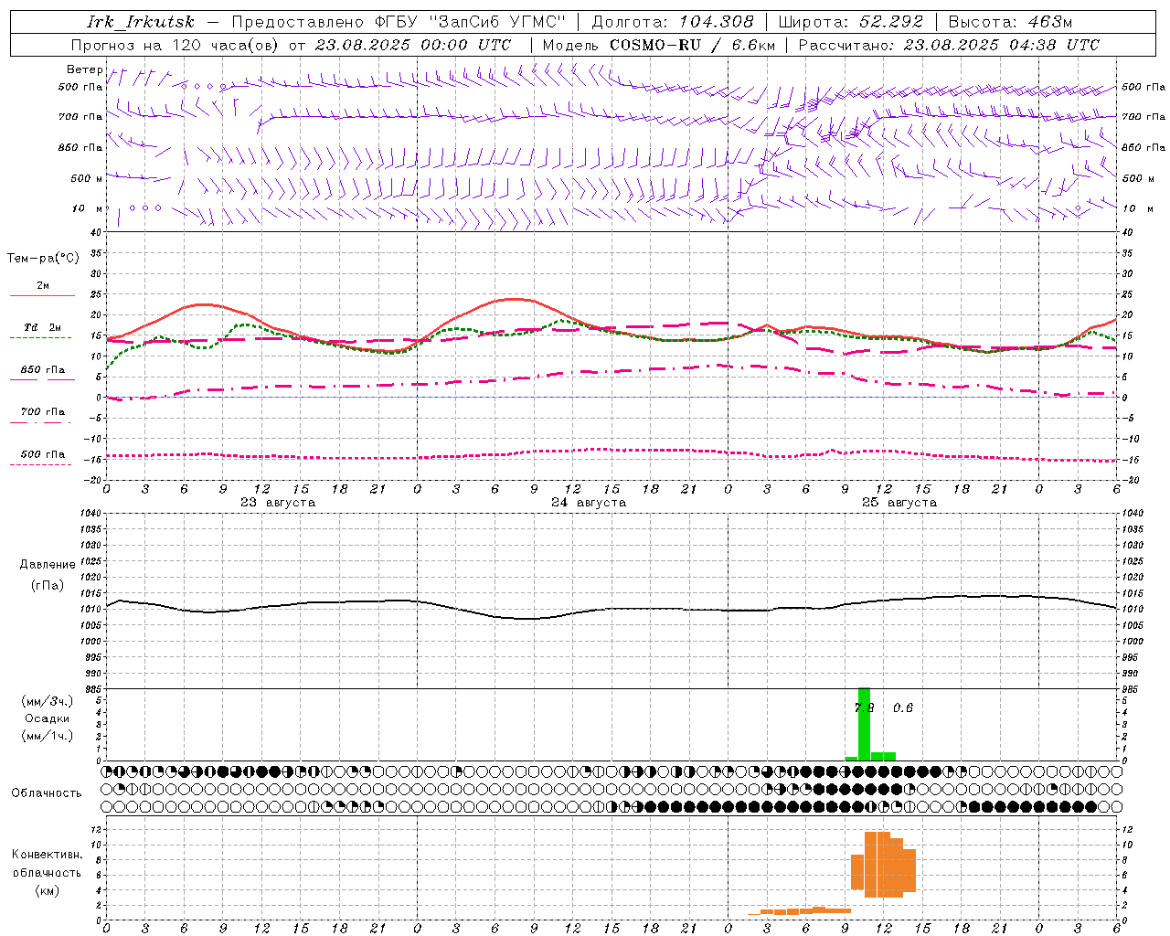Click 1040 on the right pressure axis
Viewport: 1170px width, 936px height.
[x=1132, y=514]
